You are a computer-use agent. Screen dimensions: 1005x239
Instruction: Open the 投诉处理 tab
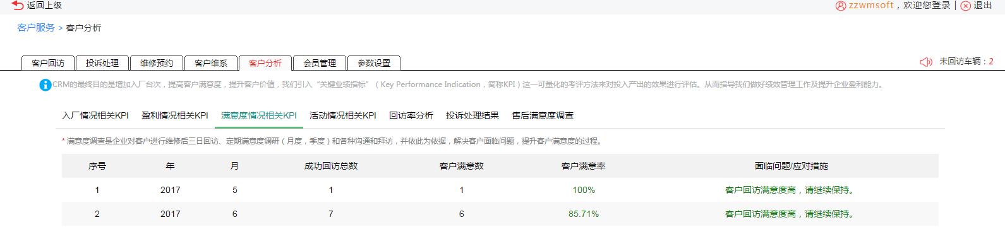(102, 63)
